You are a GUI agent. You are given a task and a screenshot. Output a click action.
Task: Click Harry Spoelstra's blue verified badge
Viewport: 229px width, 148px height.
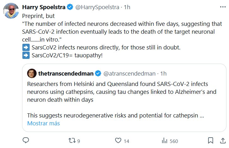pos(70,7)
